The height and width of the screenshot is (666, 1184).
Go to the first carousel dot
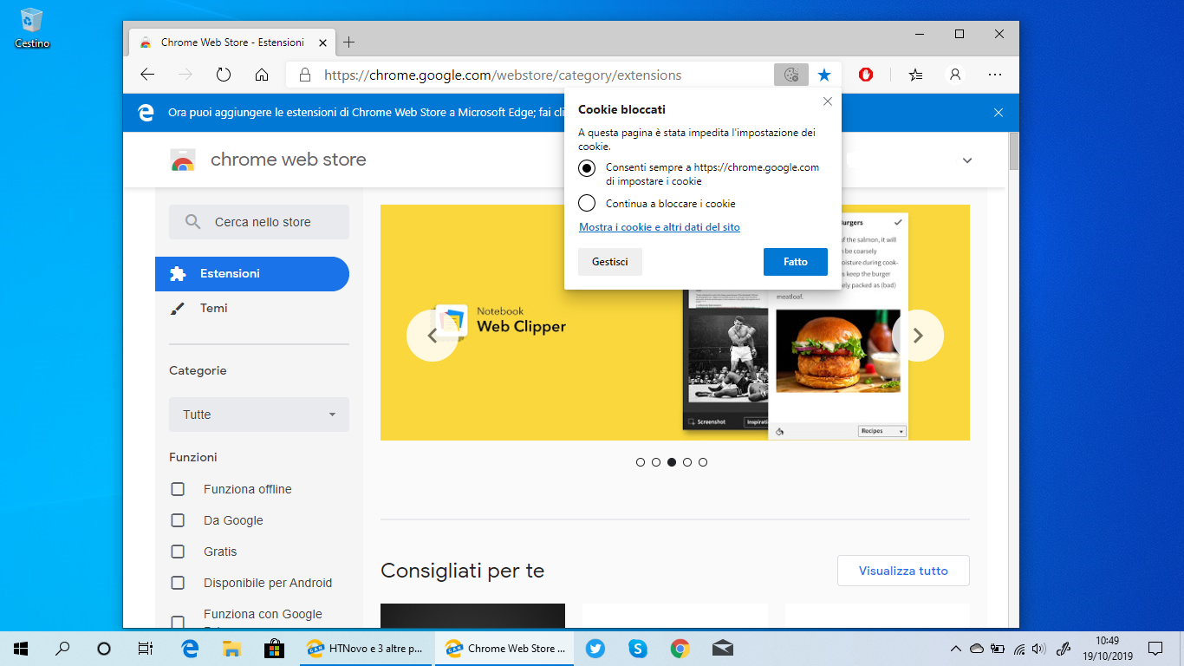(641, 462)
